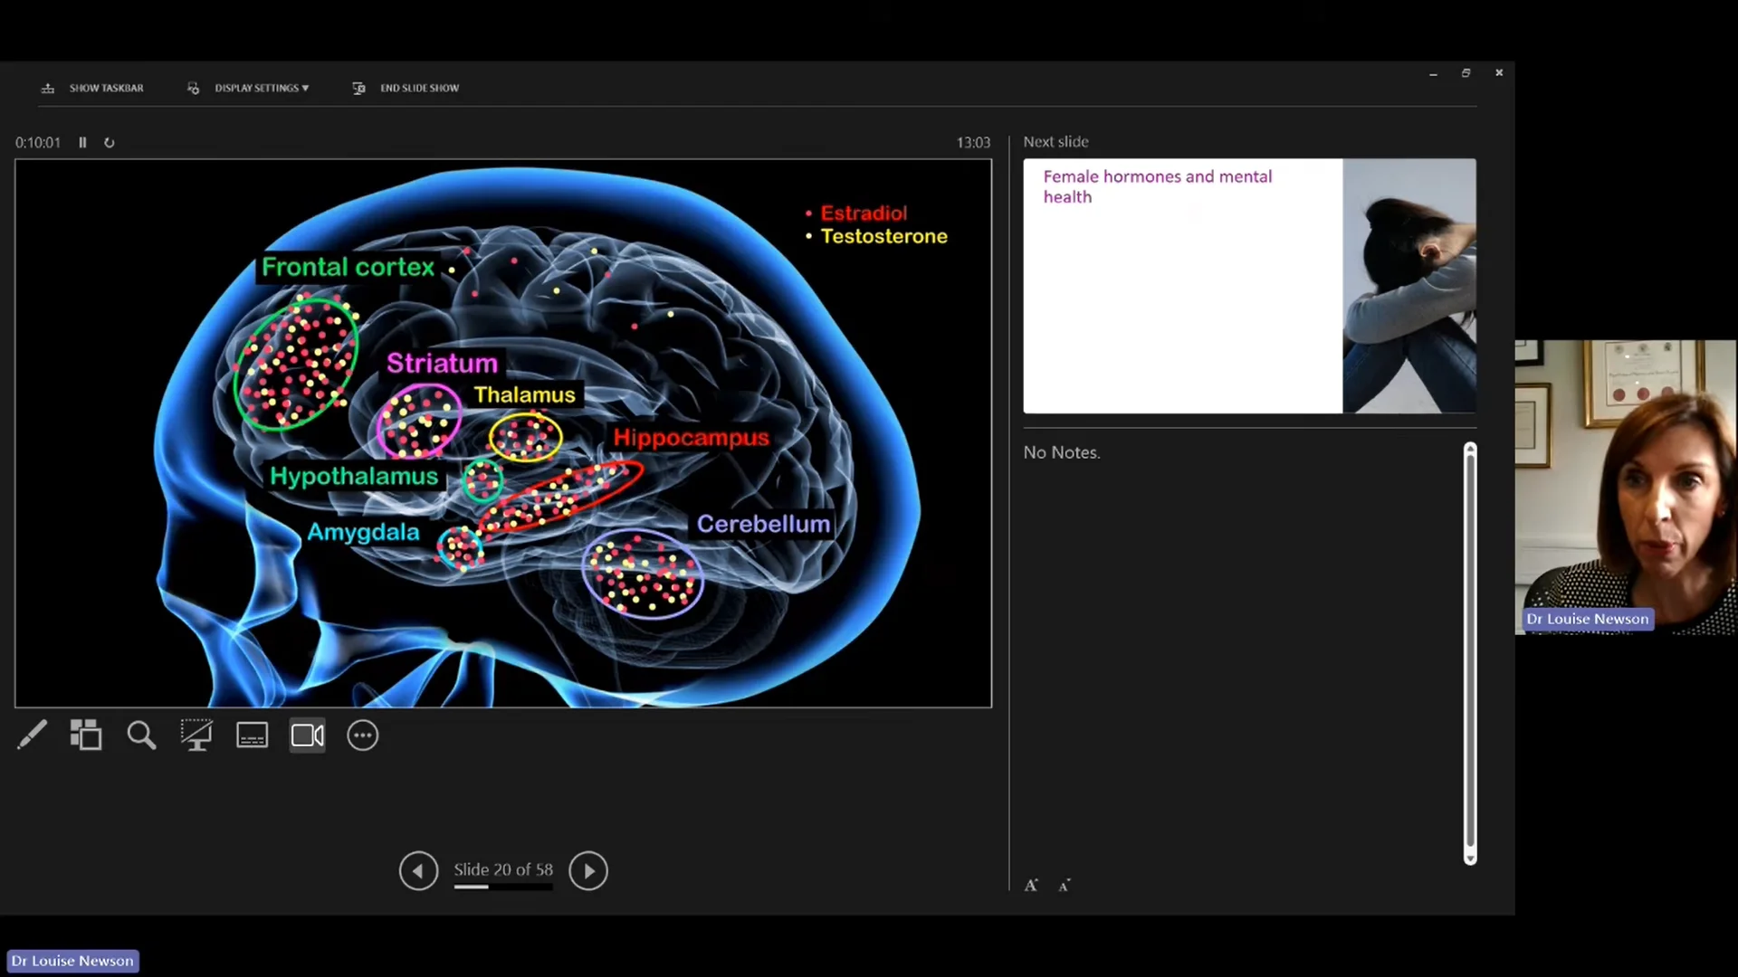Advance to the next slide arrow

588,871
